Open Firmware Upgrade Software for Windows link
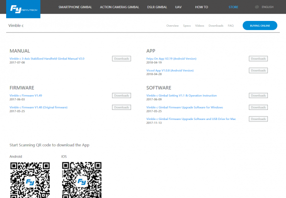The width and height of the screenshot is (286, 198). pyautogui.click(x=184, y=107)
